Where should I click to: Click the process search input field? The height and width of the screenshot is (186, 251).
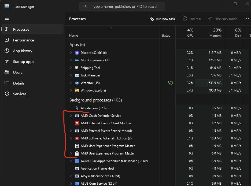click(125, 6)
